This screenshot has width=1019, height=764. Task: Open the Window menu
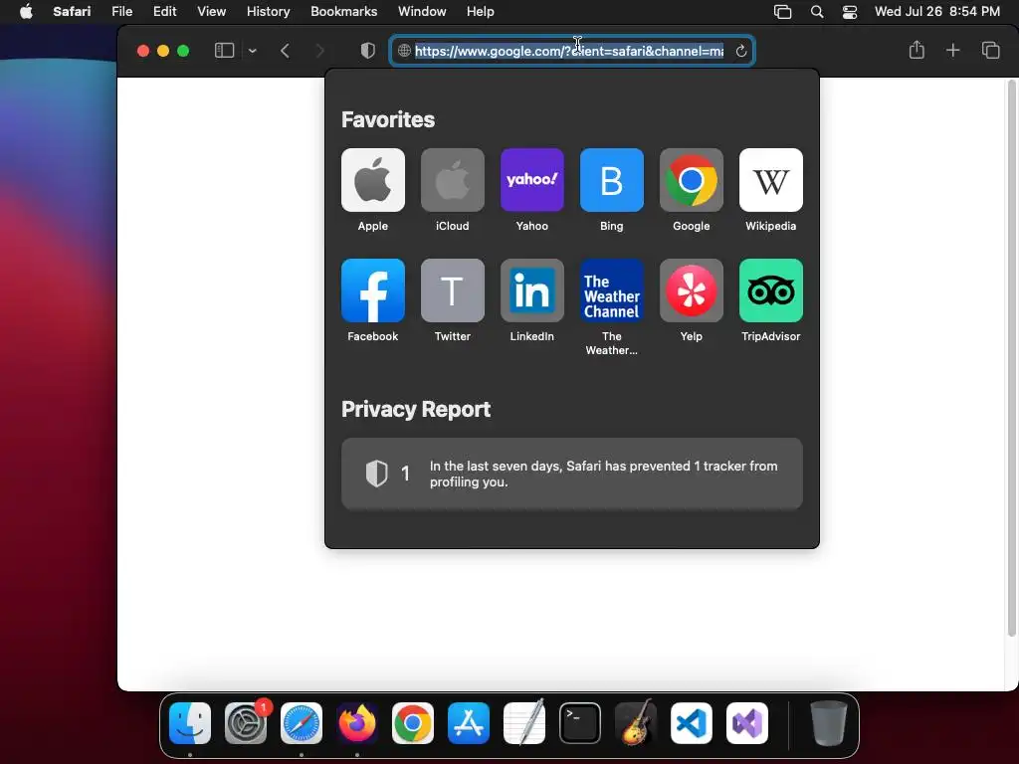click(422, 11)
